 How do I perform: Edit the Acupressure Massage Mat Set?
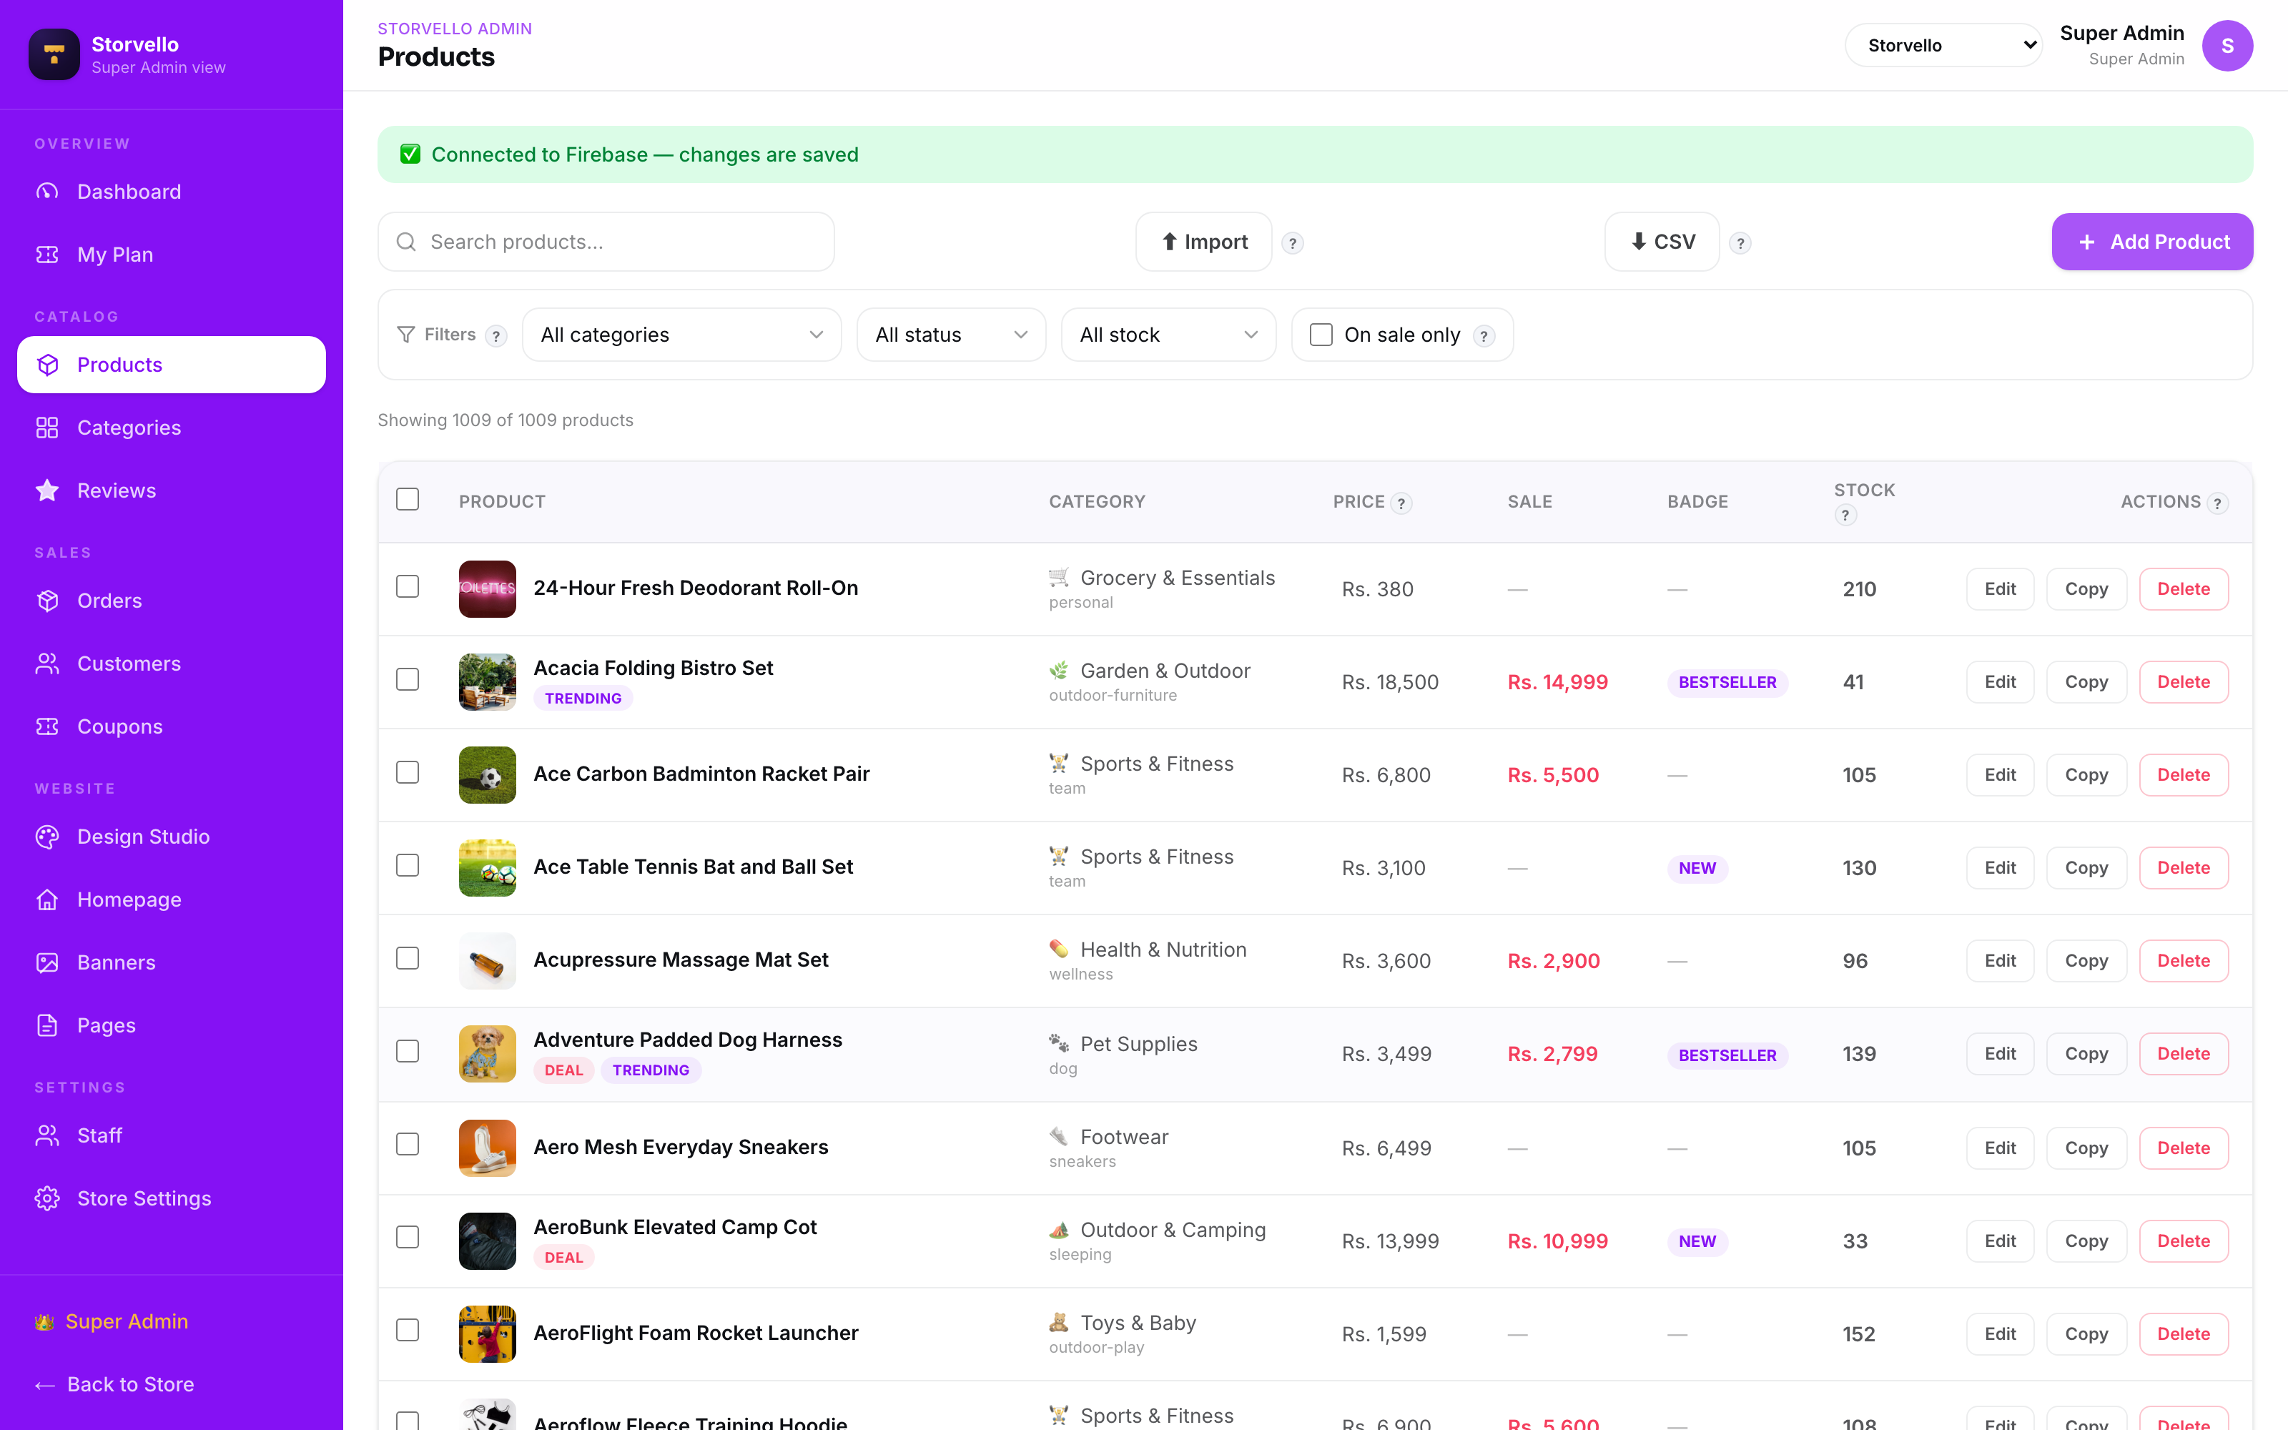tap(2000, 961)
